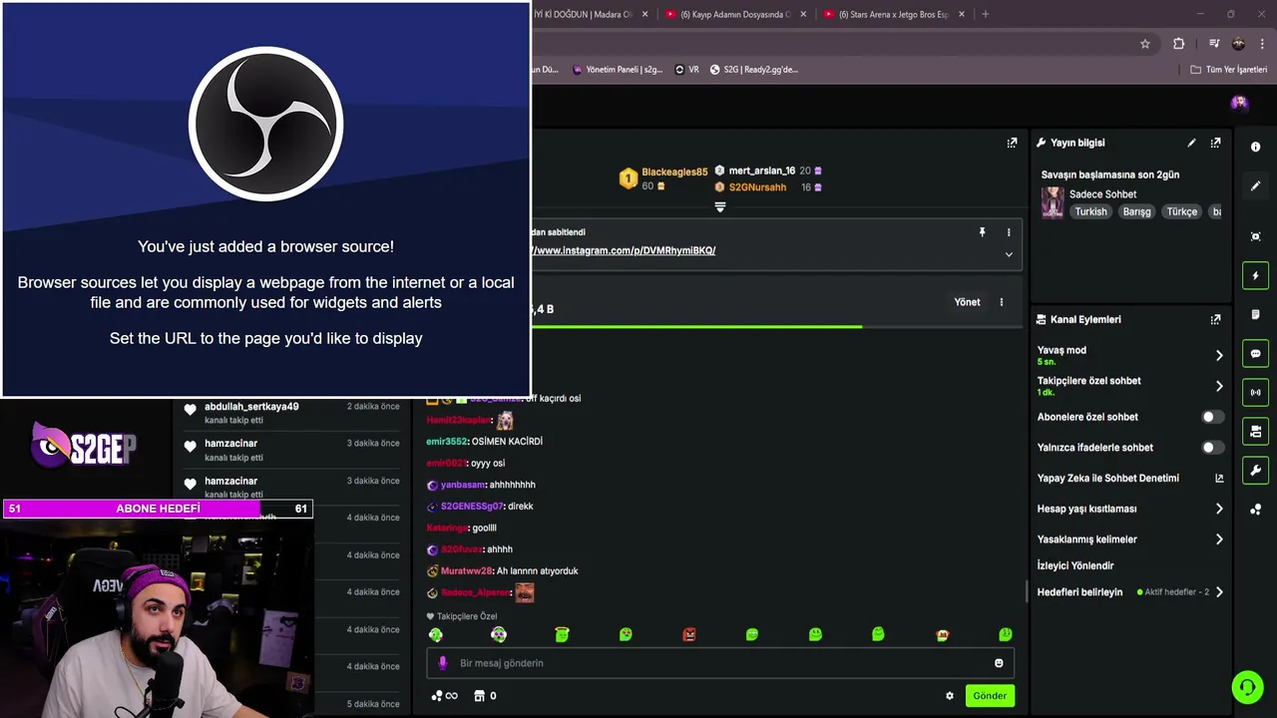Open the pinned Instagram link

pyautogui.click(x=624, y=250)
